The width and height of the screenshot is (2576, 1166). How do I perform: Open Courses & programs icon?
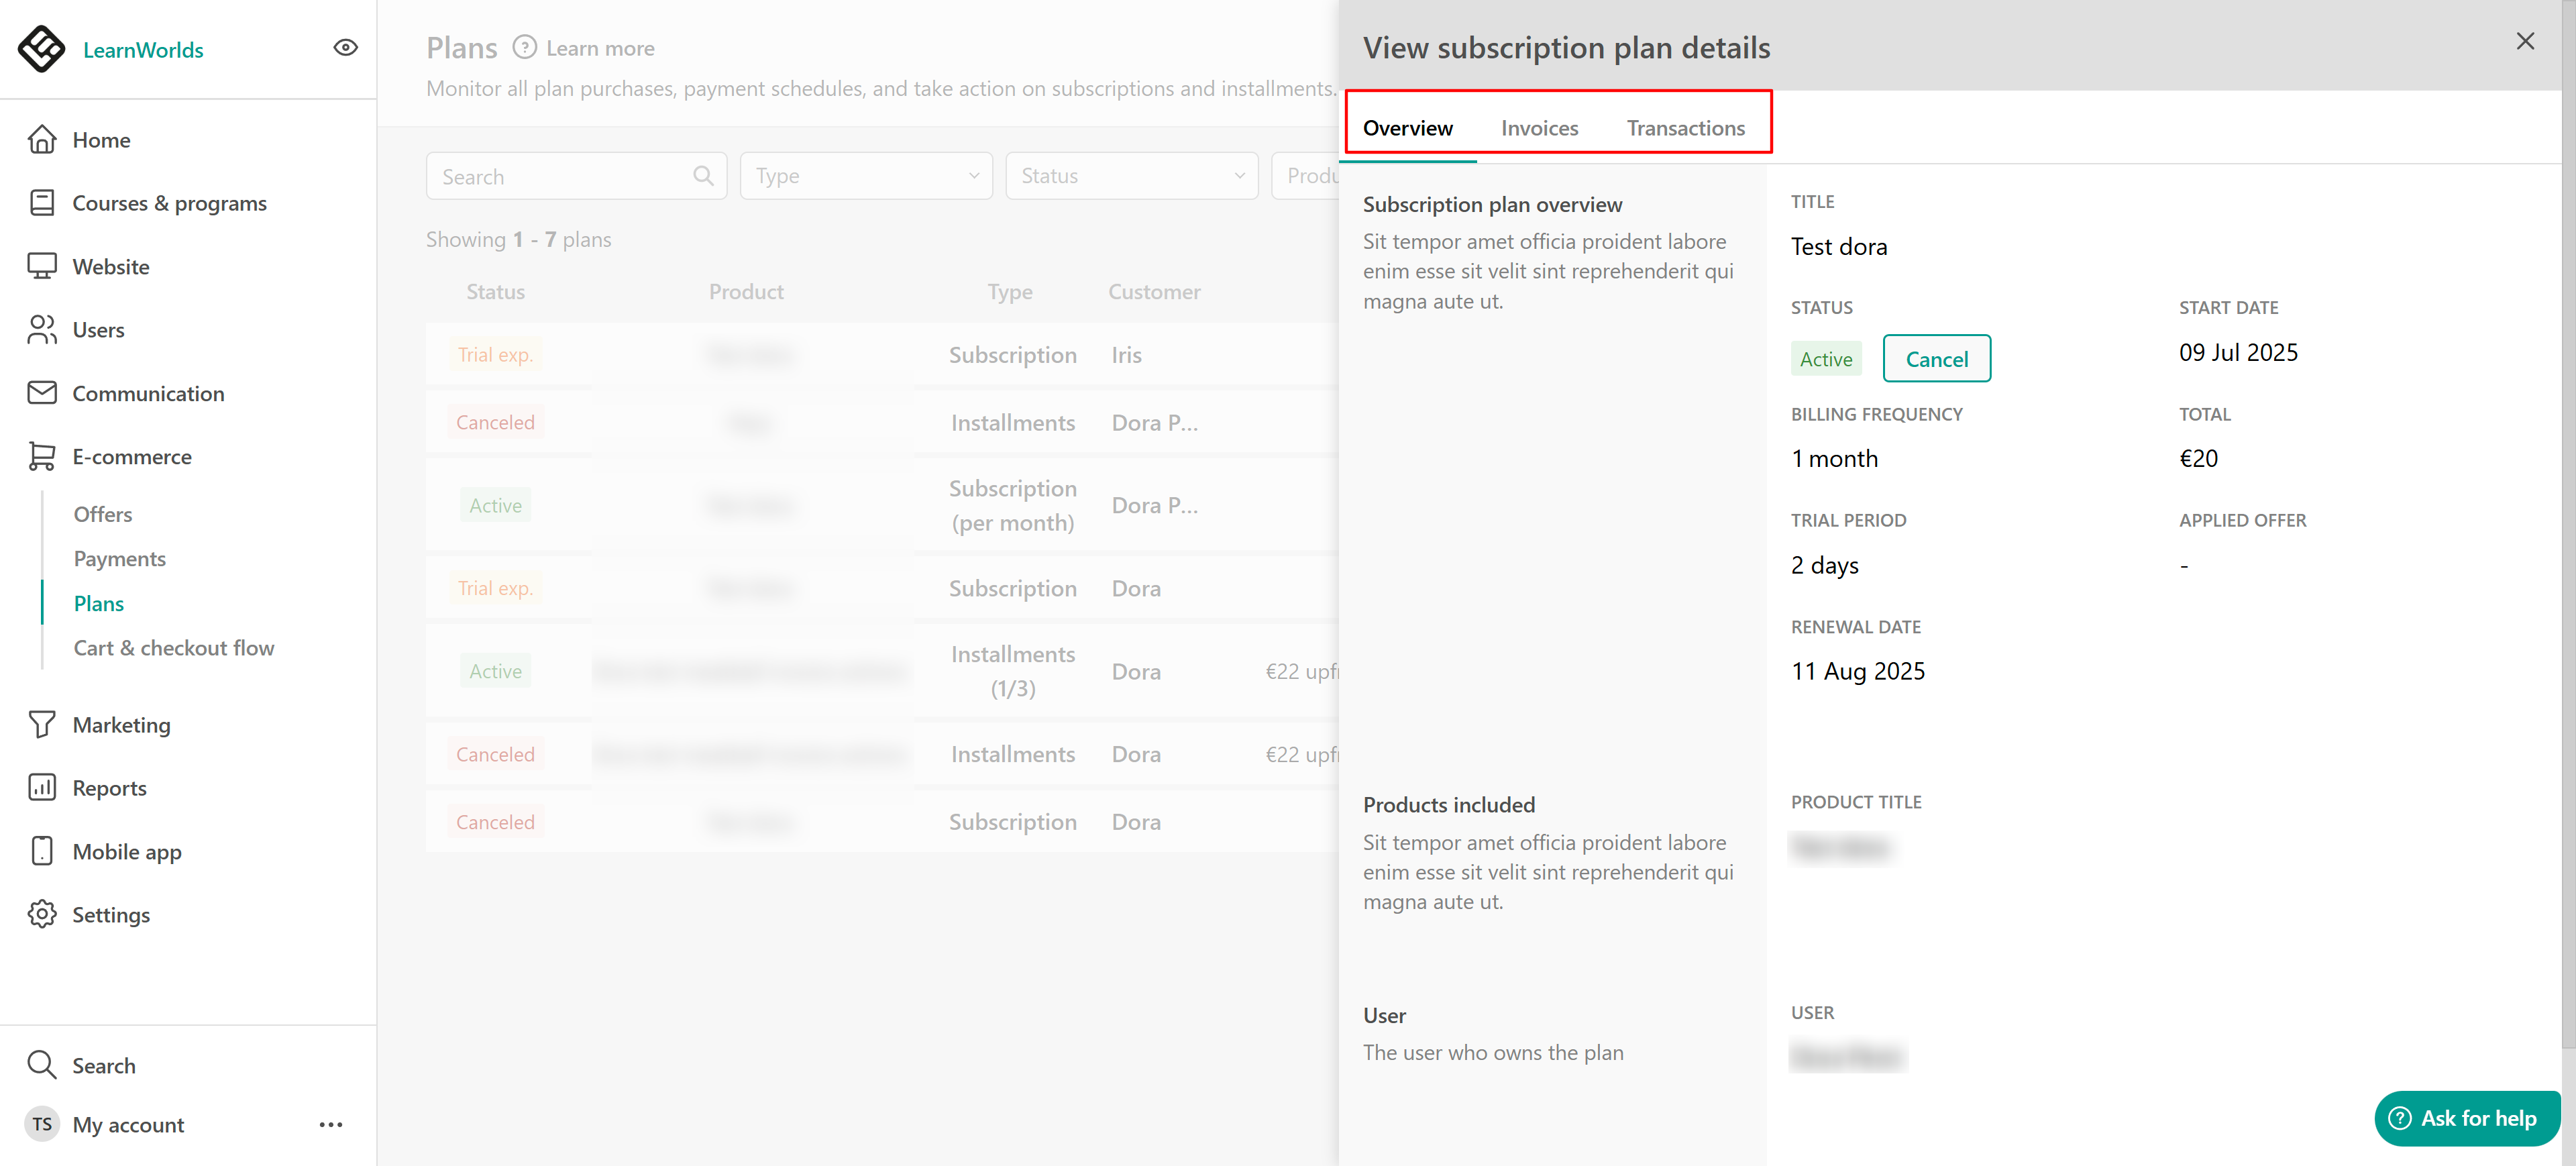41,203
